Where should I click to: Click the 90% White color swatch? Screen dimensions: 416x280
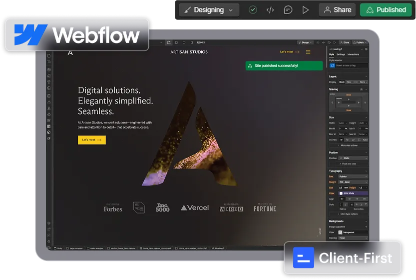(341, 193)
